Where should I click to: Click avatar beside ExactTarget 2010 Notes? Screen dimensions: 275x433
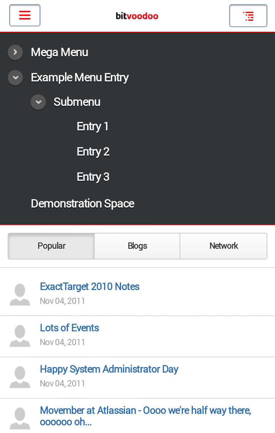coord(20,295)
